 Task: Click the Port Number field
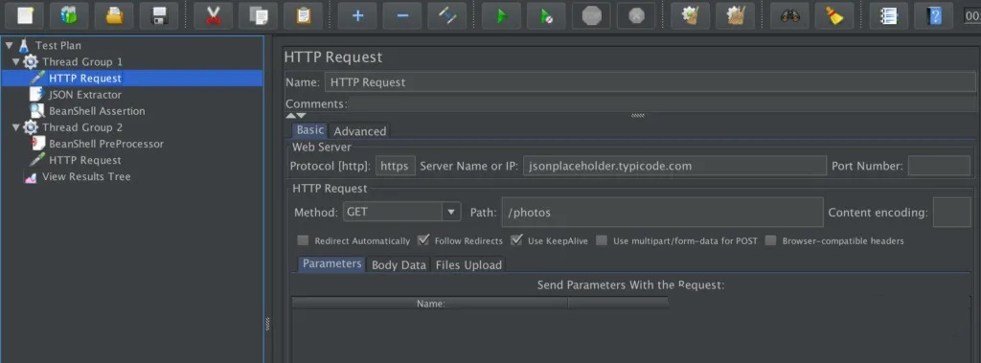(x=939, y=166)
